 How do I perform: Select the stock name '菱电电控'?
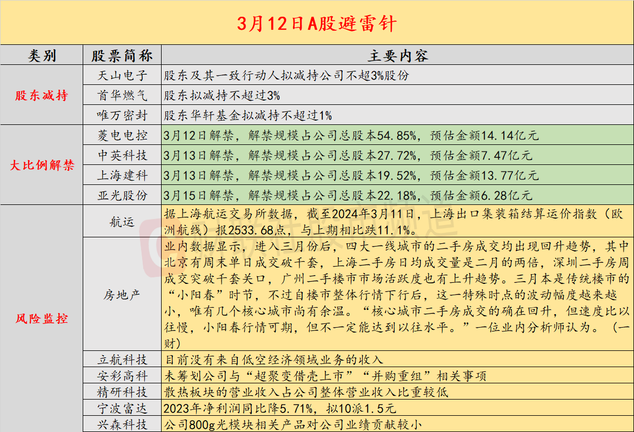(x=122, y=135)
